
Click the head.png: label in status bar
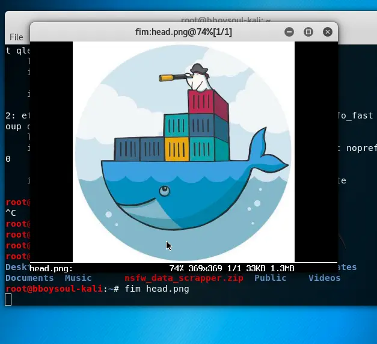pos(51,268)
